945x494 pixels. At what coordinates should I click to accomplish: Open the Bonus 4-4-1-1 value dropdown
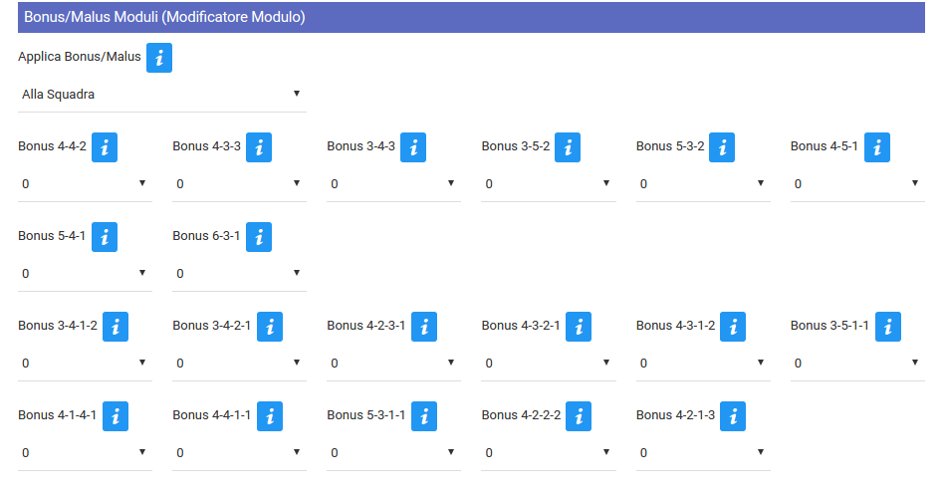[239, 453]
